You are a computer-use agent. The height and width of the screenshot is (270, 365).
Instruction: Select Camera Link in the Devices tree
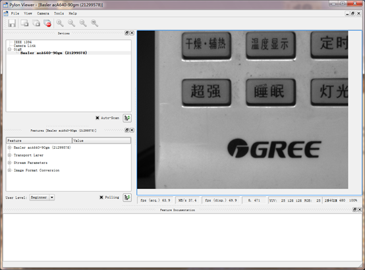click(x=24, y=45)
